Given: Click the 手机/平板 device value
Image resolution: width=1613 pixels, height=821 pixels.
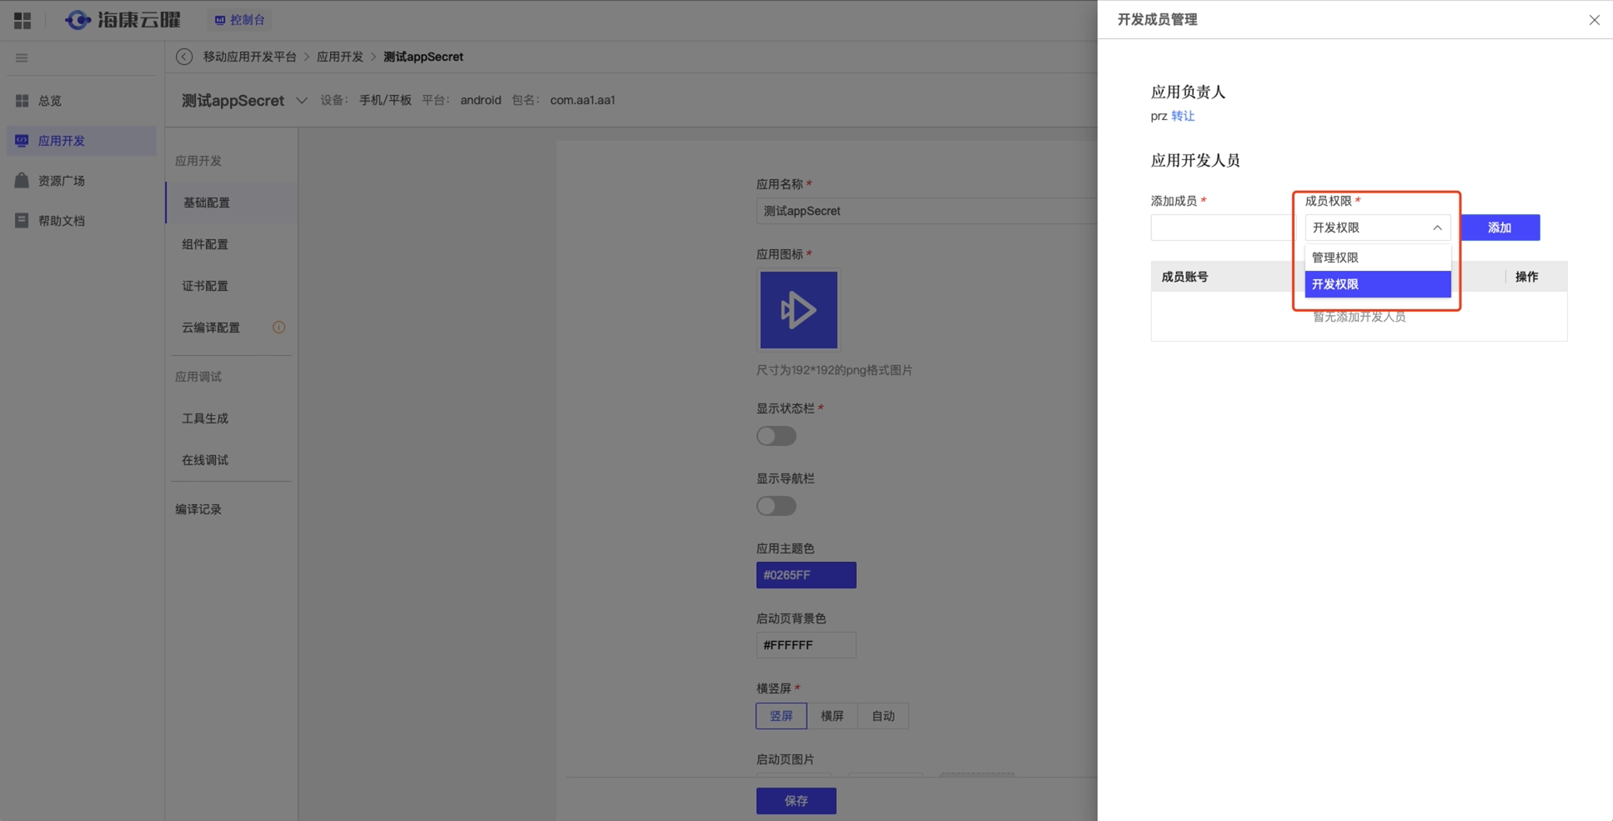Looking at the screenshot, I should 385,100.
